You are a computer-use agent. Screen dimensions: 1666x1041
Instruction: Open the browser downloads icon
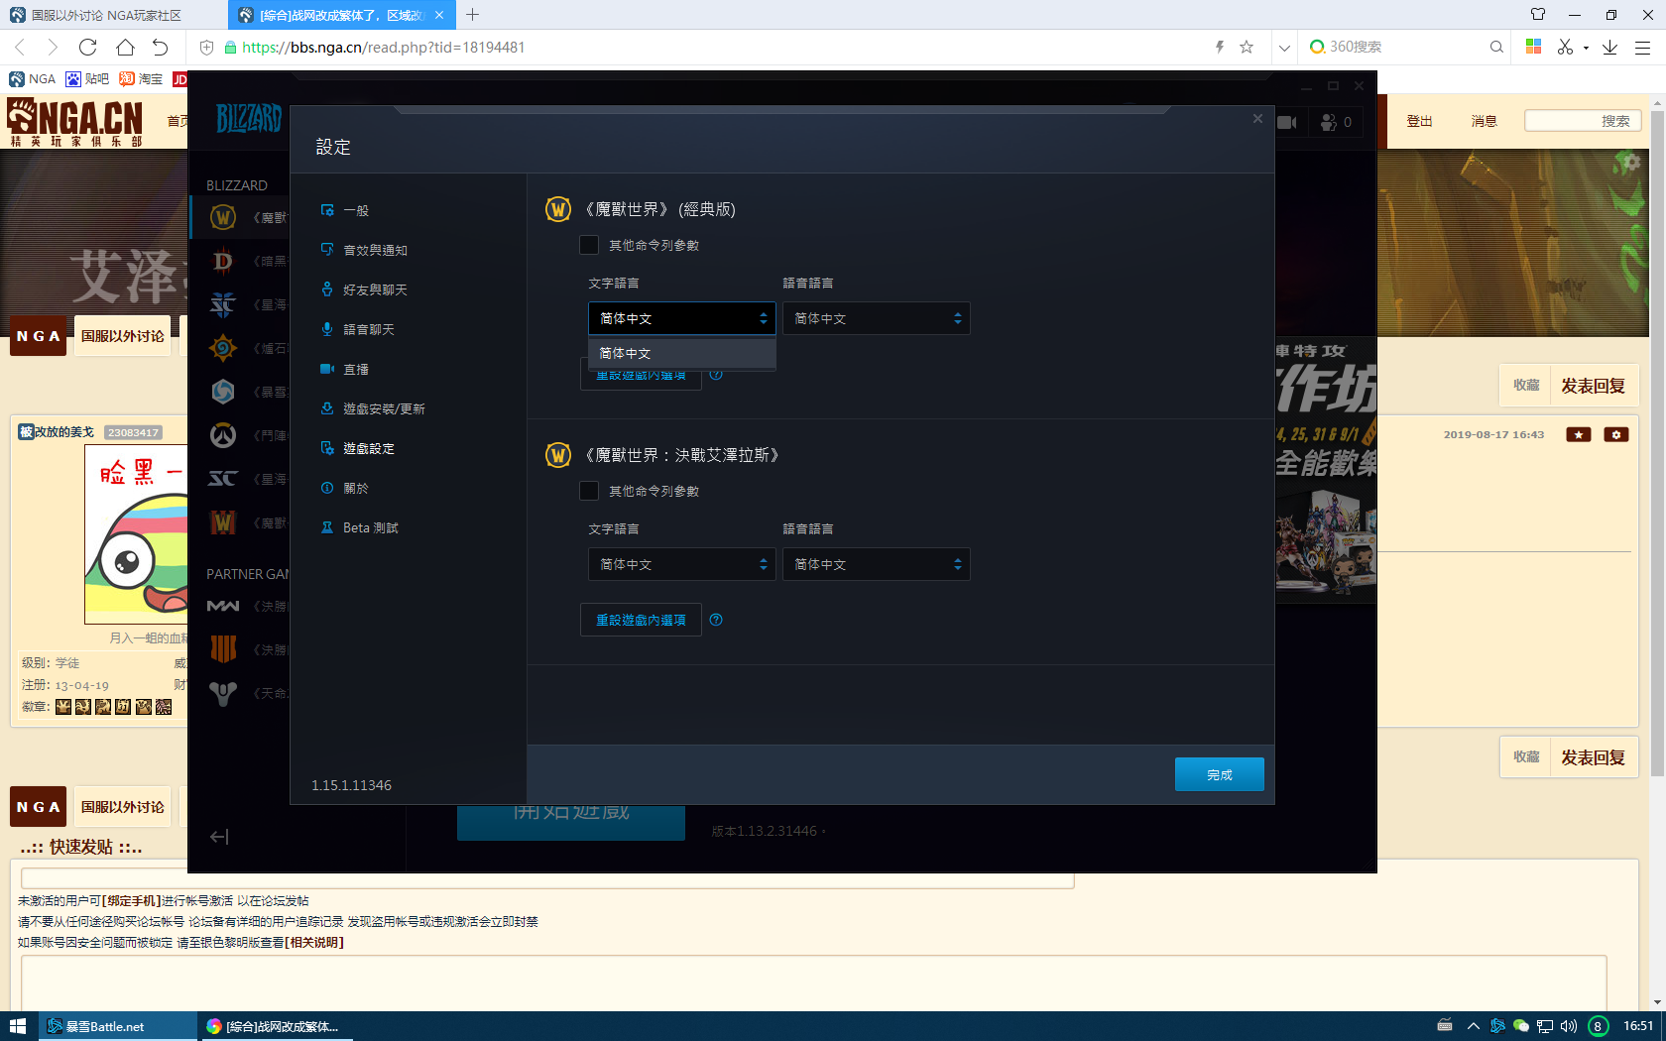pyautogui.click(x=1610, y=47)
